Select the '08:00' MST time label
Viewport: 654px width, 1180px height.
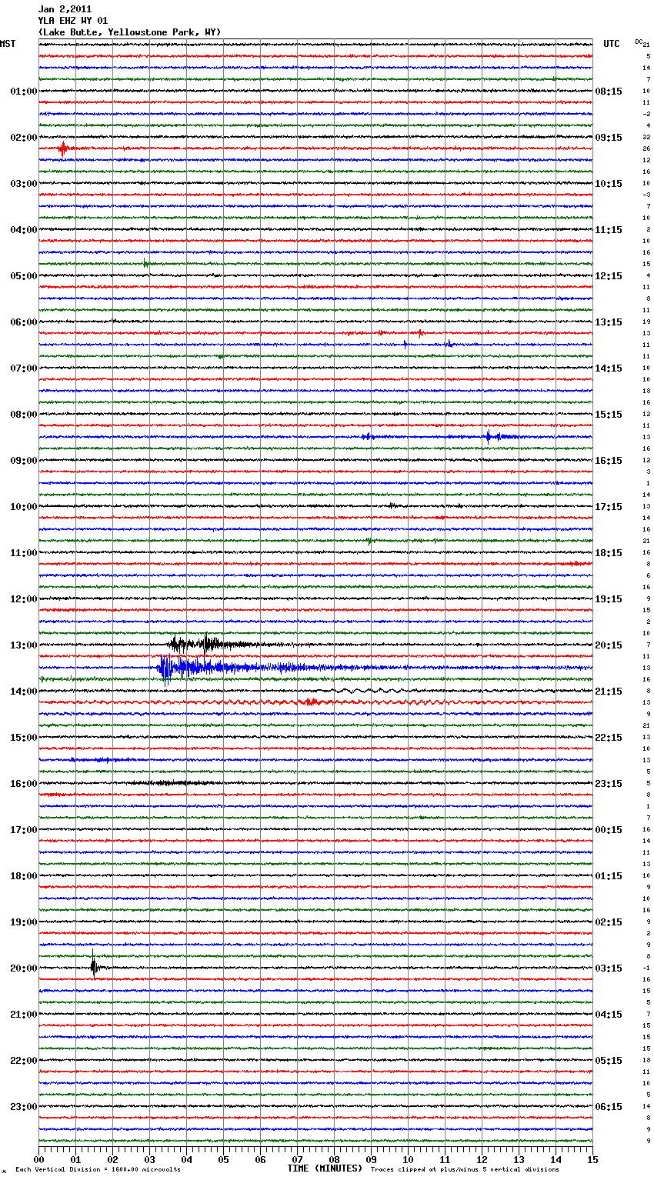pos(24,415)
